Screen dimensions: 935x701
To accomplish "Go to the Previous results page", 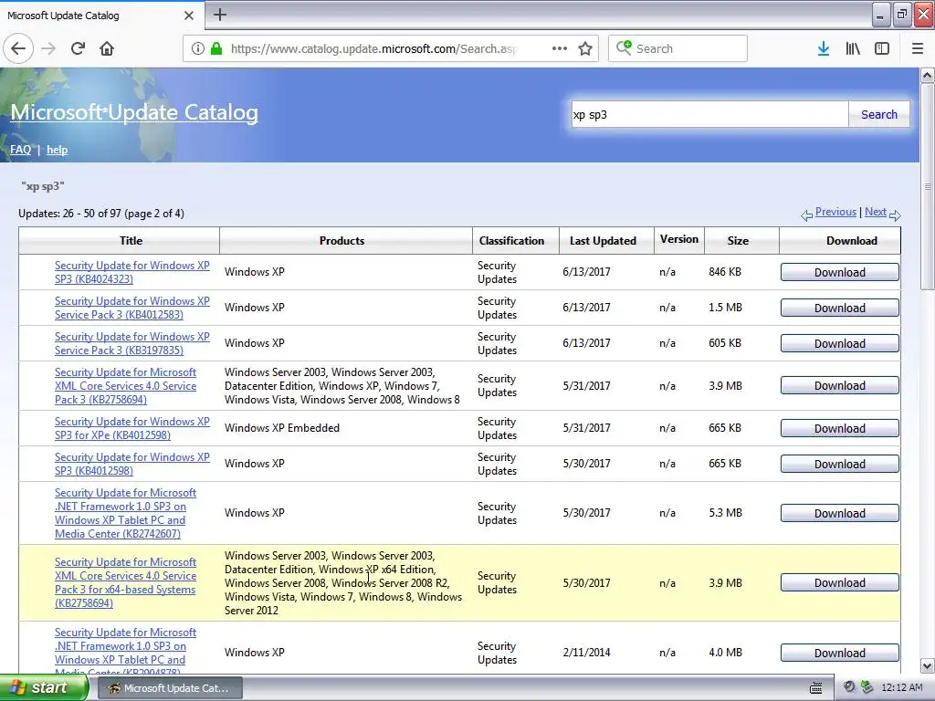I will tap(835, 212).
